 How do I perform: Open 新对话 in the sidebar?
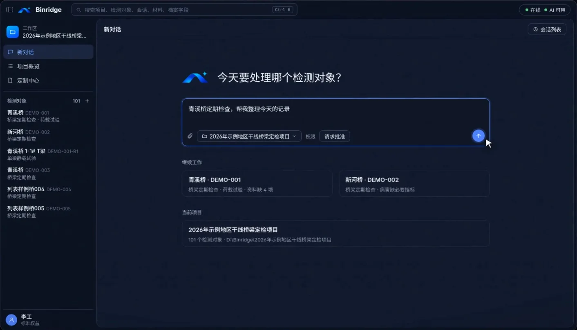point(49,52)
